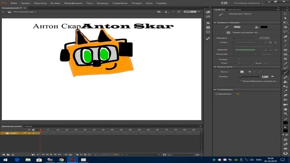Toggle outline view for all layers
The width and height of the screenshot is (290, 163).
[37, 130]
